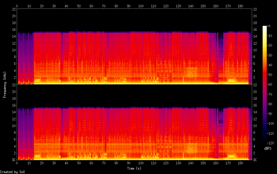The width and height of the screenshot is (277, 174).
Task: Click the 0 mark on the bottom time axis
Action: [x=17, y=163]
